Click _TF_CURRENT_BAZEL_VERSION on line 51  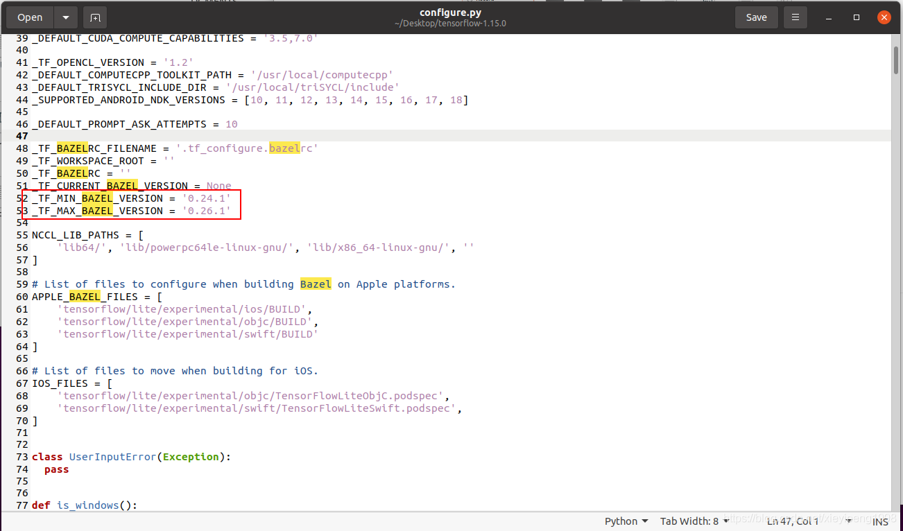pos(110,186)
